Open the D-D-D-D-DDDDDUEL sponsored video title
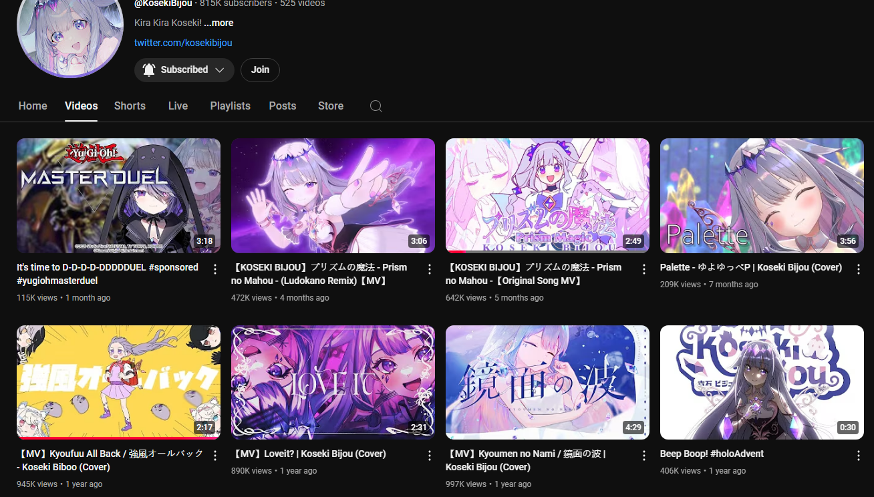Viewport: 874px width, 497px height. (108, 274)
